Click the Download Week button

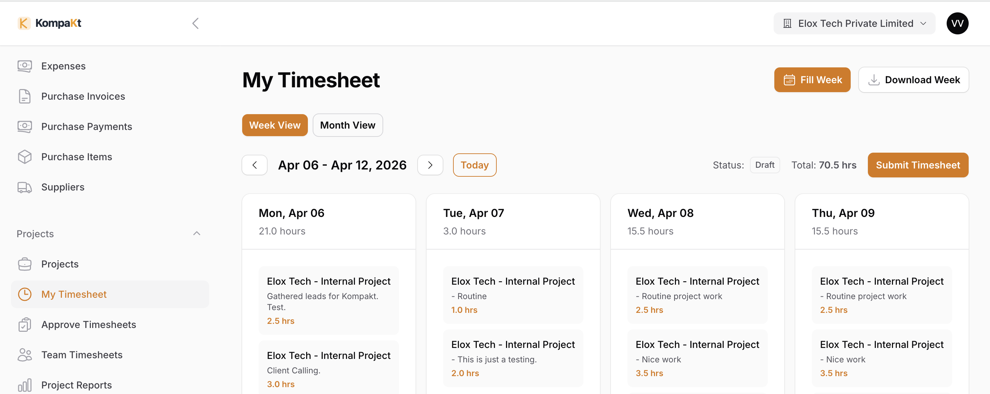(914, 80)
